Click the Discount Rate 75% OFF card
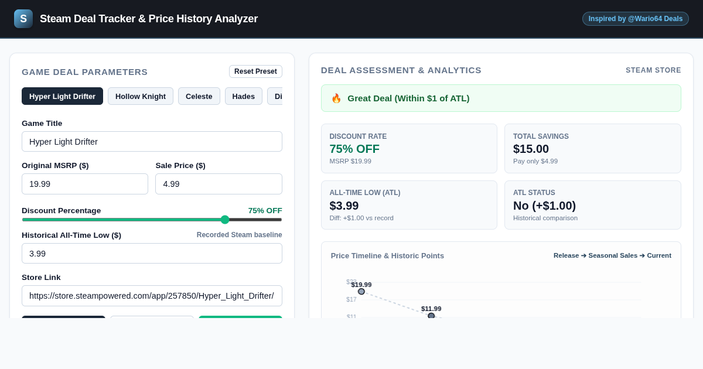The width and height of the screenshot is (703, 369). tap(409, 148)
